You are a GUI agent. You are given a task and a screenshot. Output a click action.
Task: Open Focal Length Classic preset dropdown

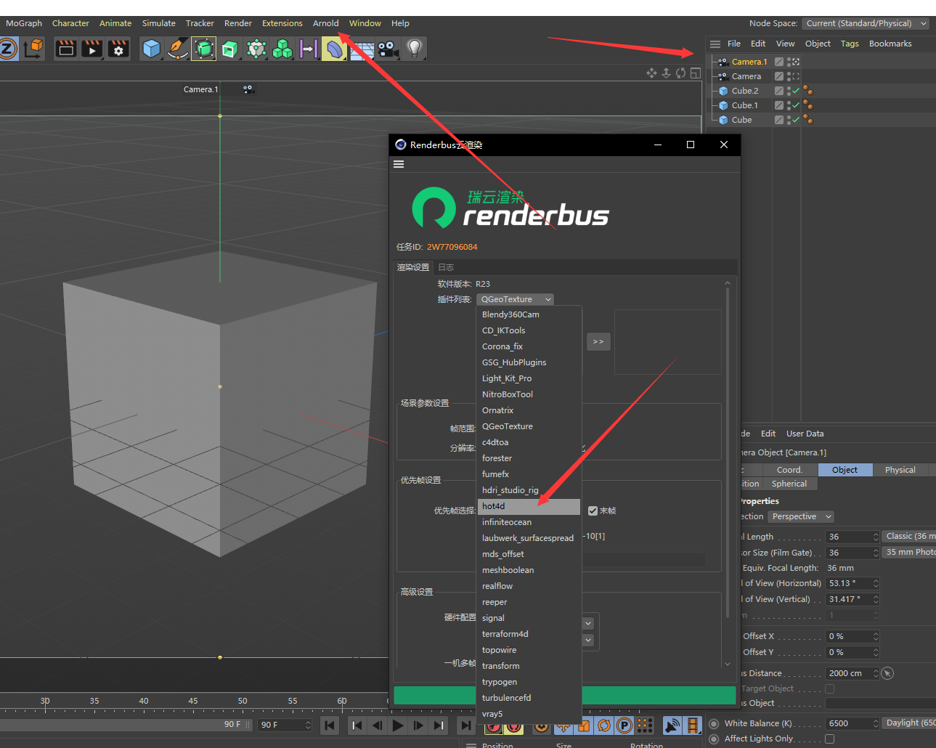point(909,536)
